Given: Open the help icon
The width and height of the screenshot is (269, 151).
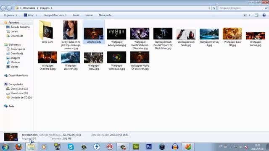Looking at the screenshot, I should click(264, 15).
